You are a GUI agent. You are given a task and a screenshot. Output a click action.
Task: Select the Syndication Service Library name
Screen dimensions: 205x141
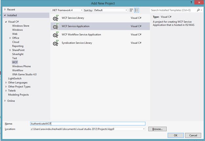pyautogui.click(x=77, y=43)
